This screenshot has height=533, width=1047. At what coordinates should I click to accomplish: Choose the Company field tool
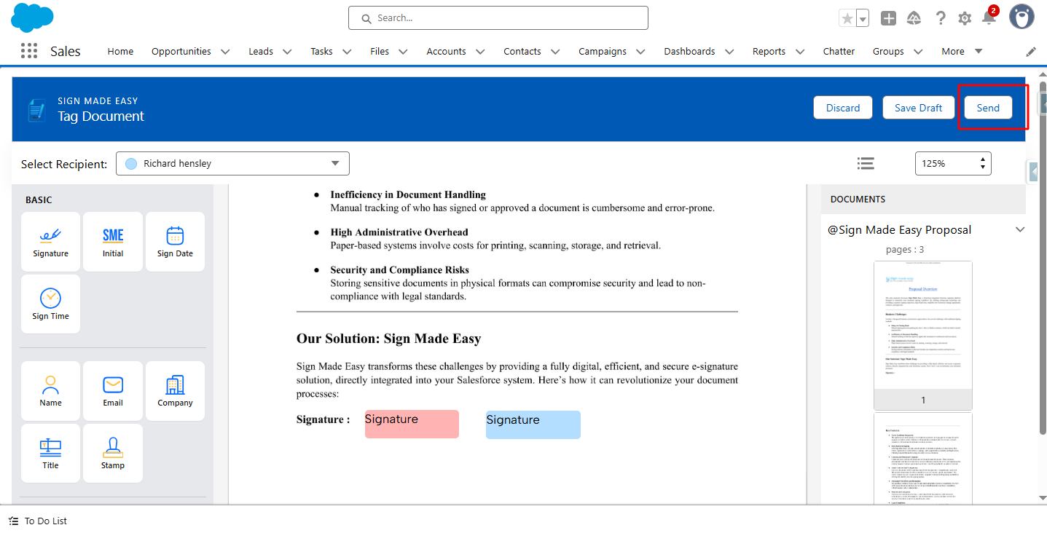point(175,390)
